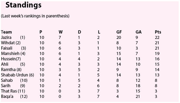Click Baqa'a's goals against value 21
Image resolution: width=180 pixels, height=103 pixels.
click(x=138, y=97)
